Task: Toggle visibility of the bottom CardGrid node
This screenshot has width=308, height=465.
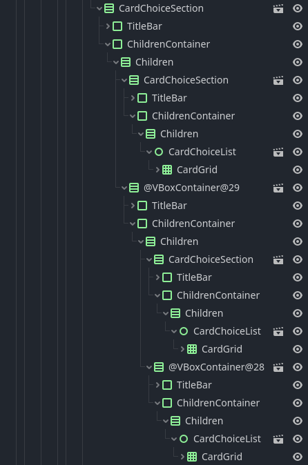Action: (x=298, y=457)
